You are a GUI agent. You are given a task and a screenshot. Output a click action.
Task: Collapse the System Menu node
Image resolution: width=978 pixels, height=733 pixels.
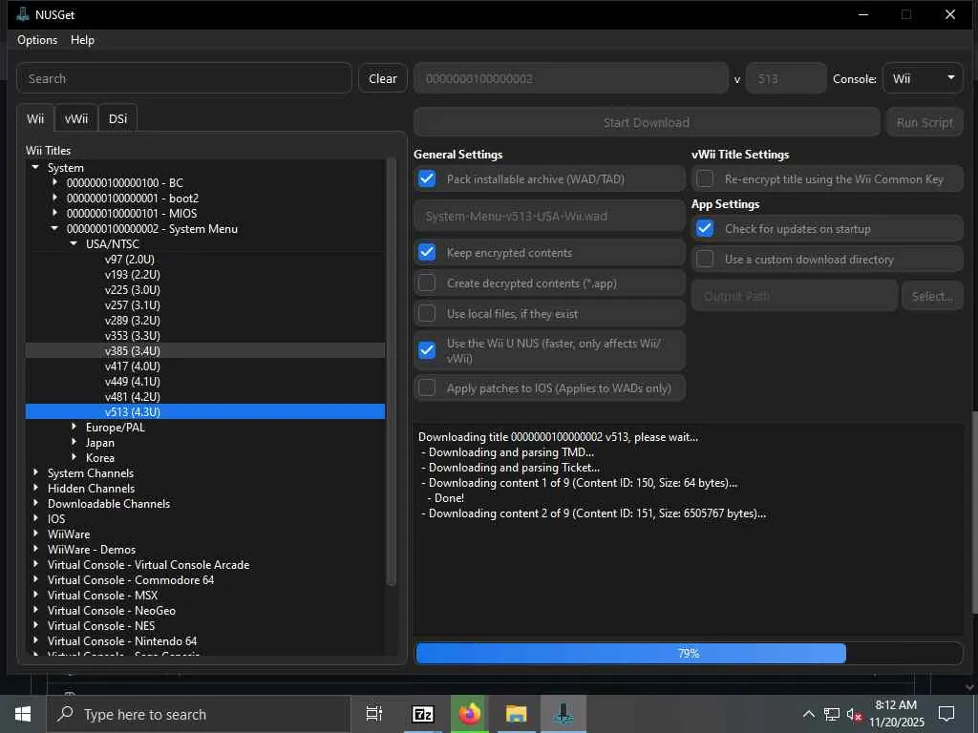click(54, 228)
